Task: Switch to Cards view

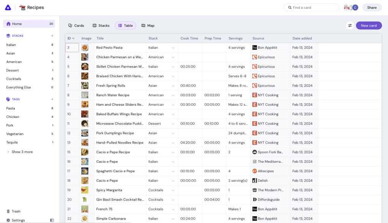Action: pos(76,25)
